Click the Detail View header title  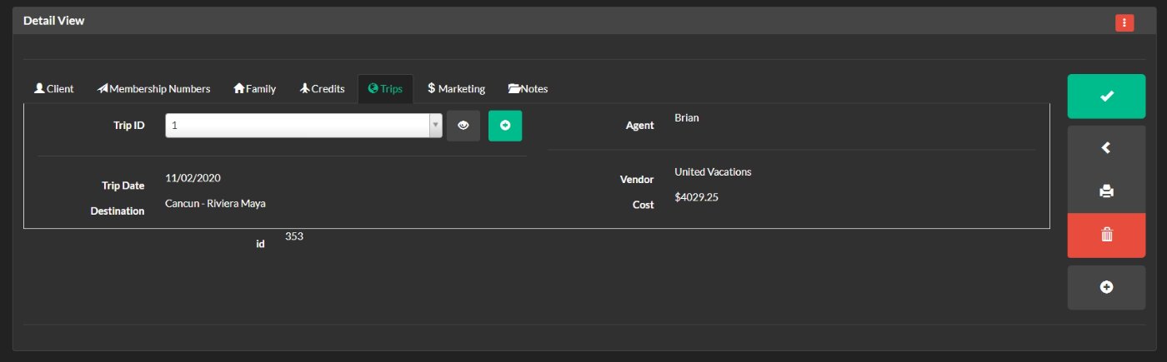click(54, 21)
